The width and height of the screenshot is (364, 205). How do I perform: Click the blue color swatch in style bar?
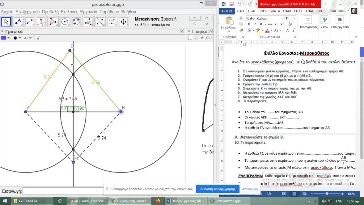pyautogui.click(x=3, y=38)
